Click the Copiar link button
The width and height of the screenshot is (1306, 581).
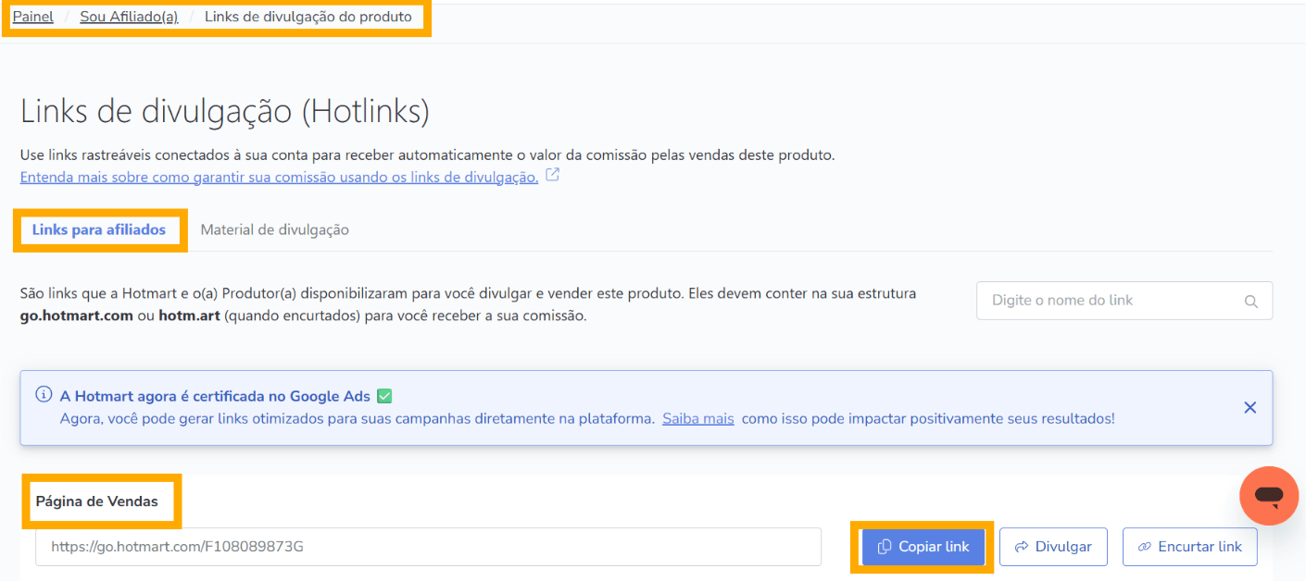coord(923,547)
